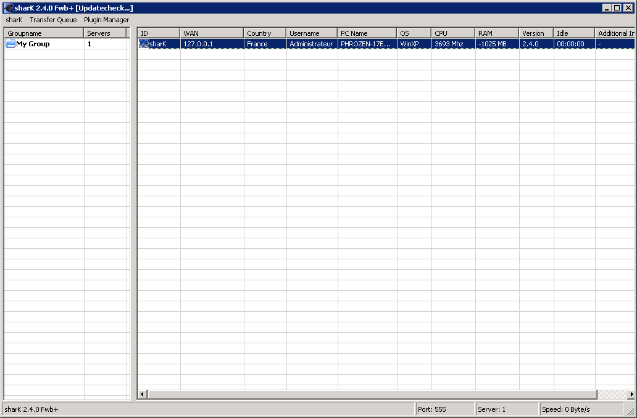Maximize the sharK window
637x418 pixels.
617,8
